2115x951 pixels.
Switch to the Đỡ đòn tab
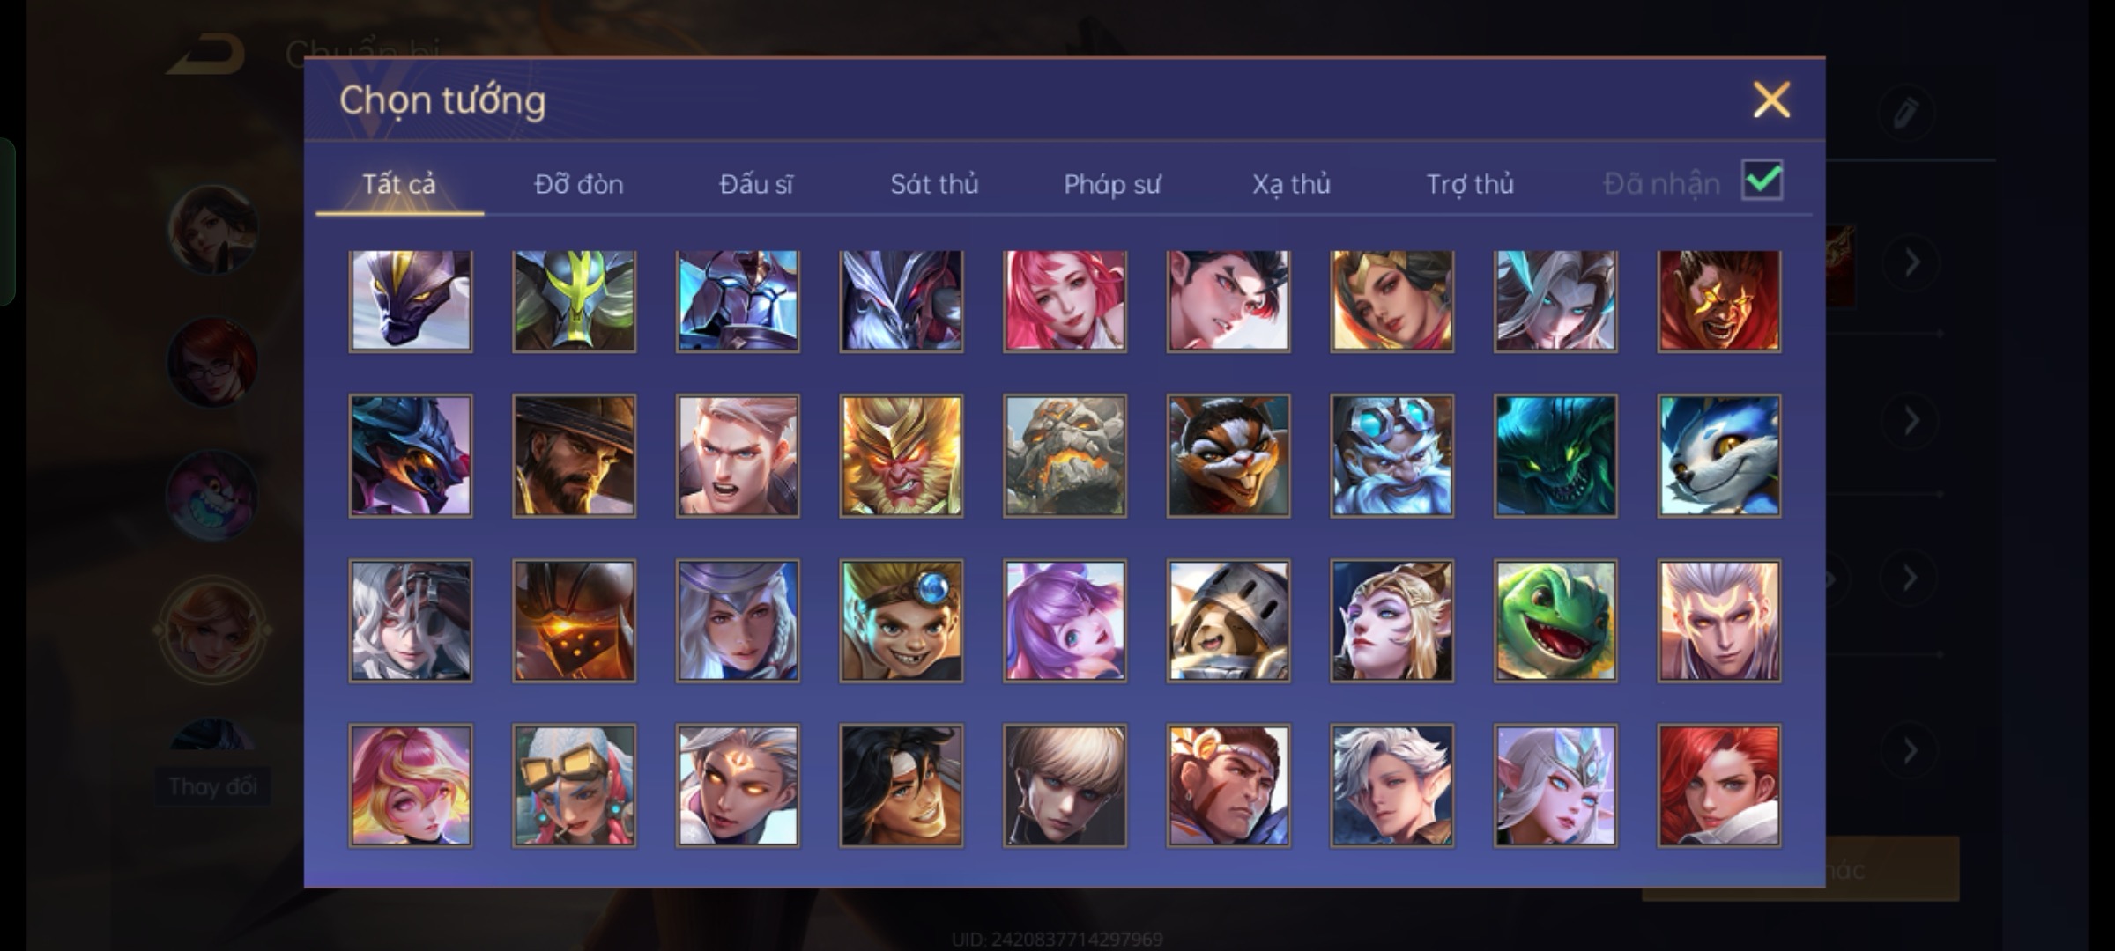578,184
